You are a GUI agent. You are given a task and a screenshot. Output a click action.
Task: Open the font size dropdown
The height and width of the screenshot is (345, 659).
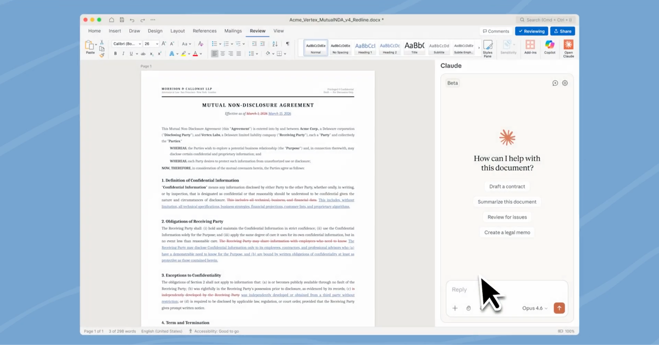click(x=157, y=44)
